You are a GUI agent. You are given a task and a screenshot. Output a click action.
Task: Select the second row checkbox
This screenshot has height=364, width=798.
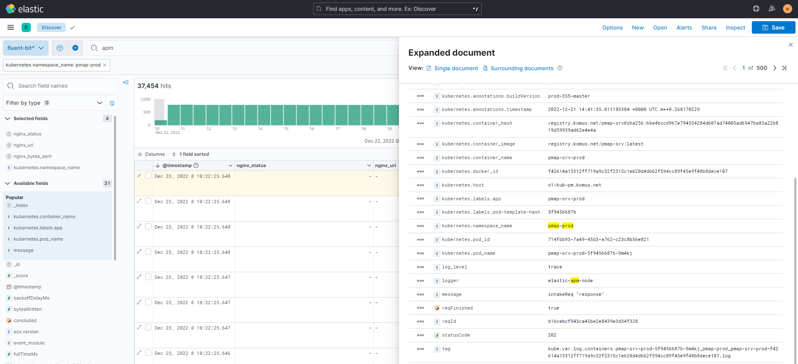pos(148,201)
